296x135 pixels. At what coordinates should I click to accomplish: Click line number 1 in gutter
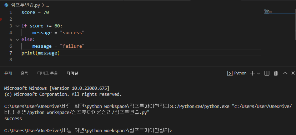coord(11,12)
